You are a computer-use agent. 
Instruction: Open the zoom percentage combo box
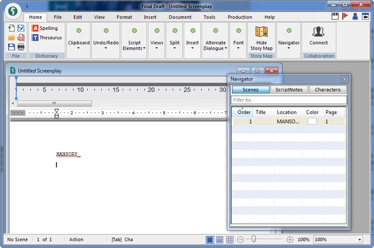point(338,240)
